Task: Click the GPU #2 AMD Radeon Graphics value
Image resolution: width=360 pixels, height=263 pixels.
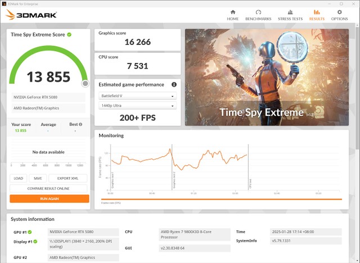Action: [83, 257]
